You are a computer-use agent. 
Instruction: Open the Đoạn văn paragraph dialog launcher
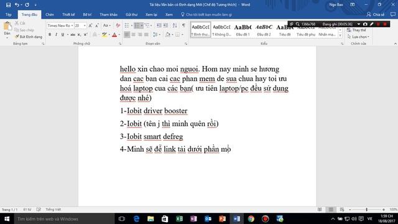(186, 44)
